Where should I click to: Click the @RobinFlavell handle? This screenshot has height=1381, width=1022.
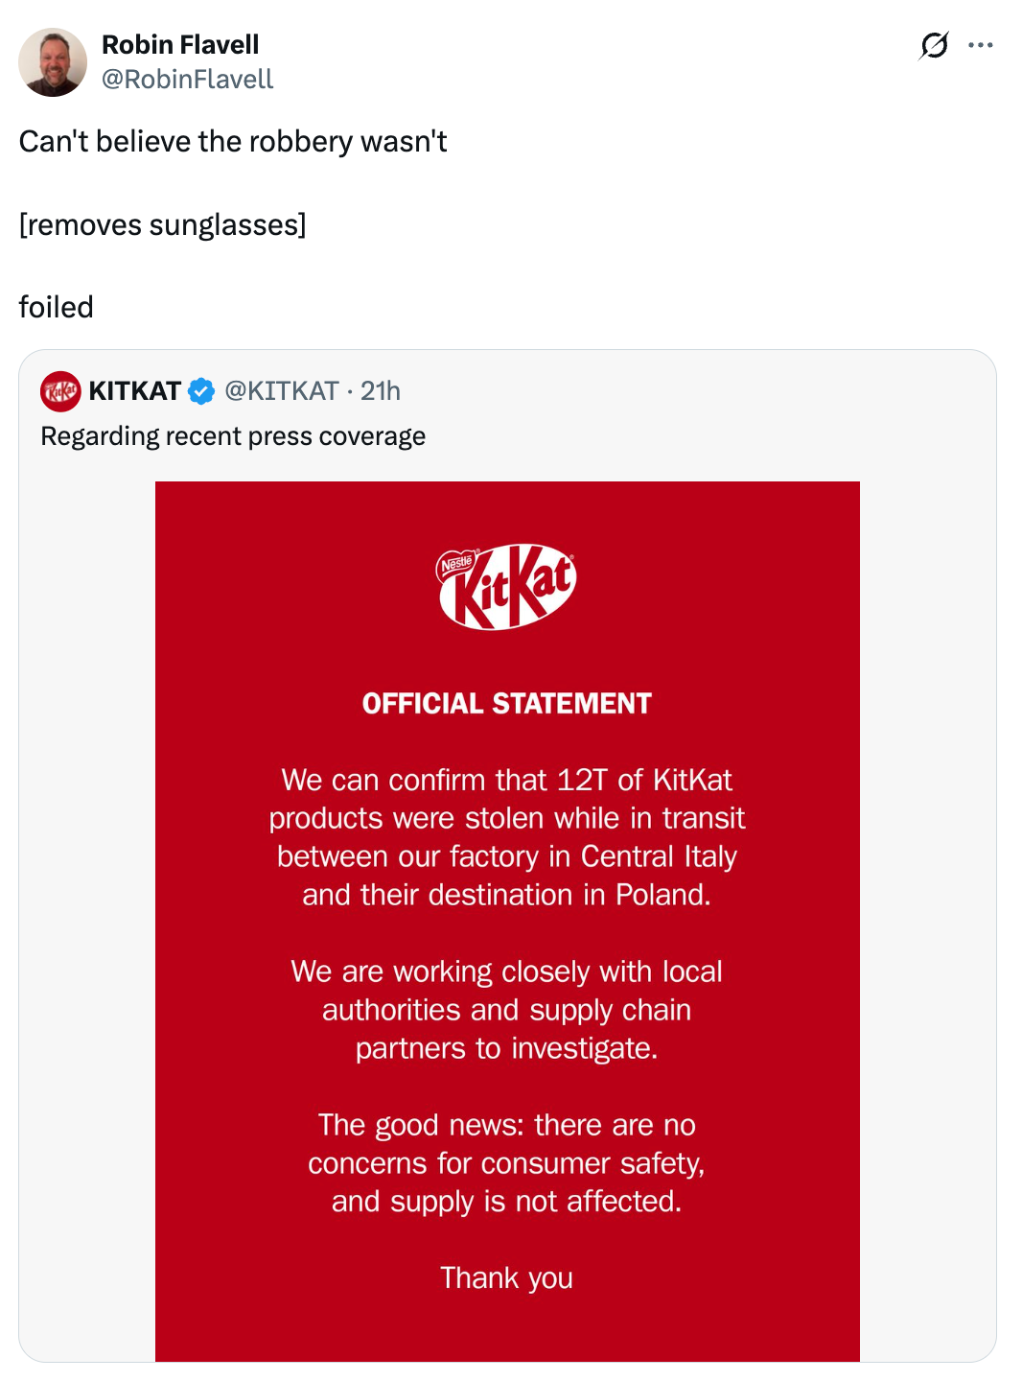(x=186, y=81)
